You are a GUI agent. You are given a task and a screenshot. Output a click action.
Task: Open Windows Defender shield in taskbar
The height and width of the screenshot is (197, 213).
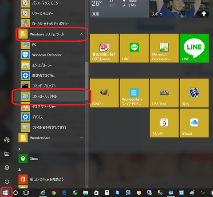click(x=181, y=193)
